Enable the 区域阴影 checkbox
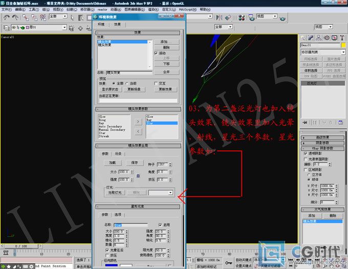Viewport: 348px width, 269px height. 306,170
